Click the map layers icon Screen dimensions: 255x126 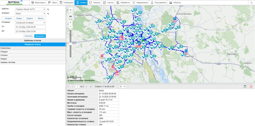(x=71, y=16)
